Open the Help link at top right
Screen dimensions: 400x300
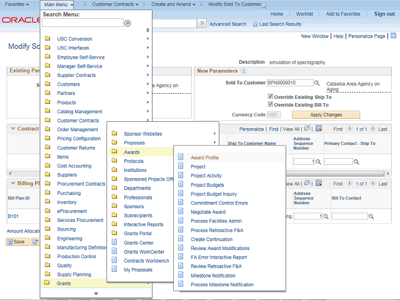pos(339,36)
